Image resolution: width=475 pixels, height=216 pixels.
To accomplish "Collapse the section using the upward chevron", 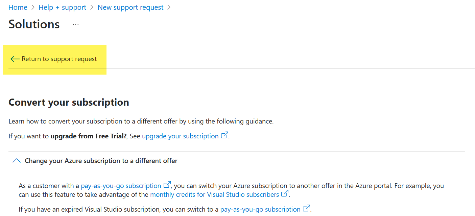I will tap(17, 161).
